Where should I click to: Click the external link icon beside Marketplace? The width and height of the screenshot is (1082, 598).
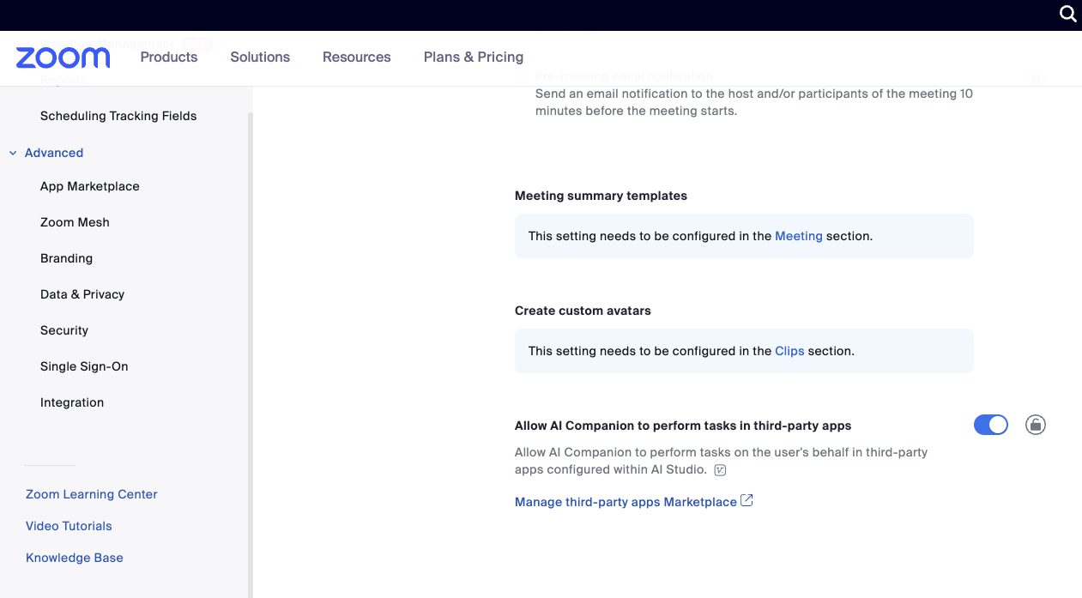click(747, 501)
